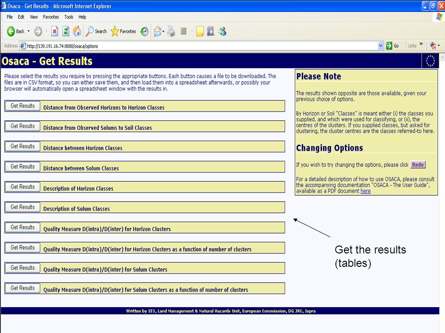This screenshot has width=445, height=333.
Task: Click inside the address bar URL field
Action: pyautogui.click(x=202, y=46)
